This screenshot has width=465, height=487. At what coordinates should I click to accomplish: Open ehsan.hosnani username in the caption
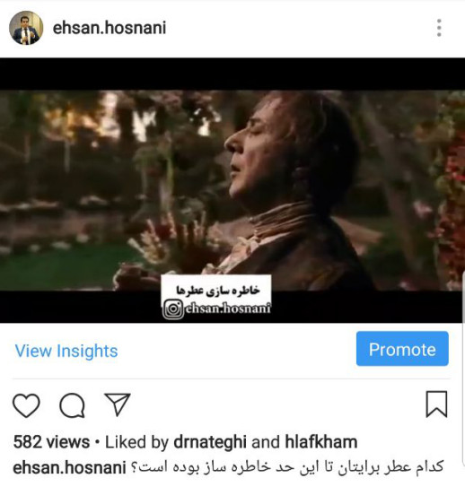pos(69,468)
